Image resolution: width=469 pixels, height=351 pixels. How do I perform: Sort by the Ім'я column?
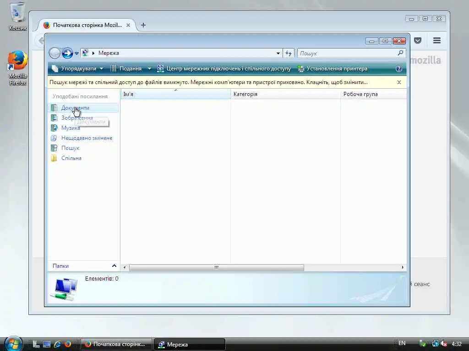pyautogui.click(x=175, y=94)
